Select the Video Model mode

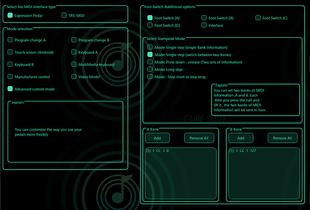pyautogui.click(x=74, y=77)
